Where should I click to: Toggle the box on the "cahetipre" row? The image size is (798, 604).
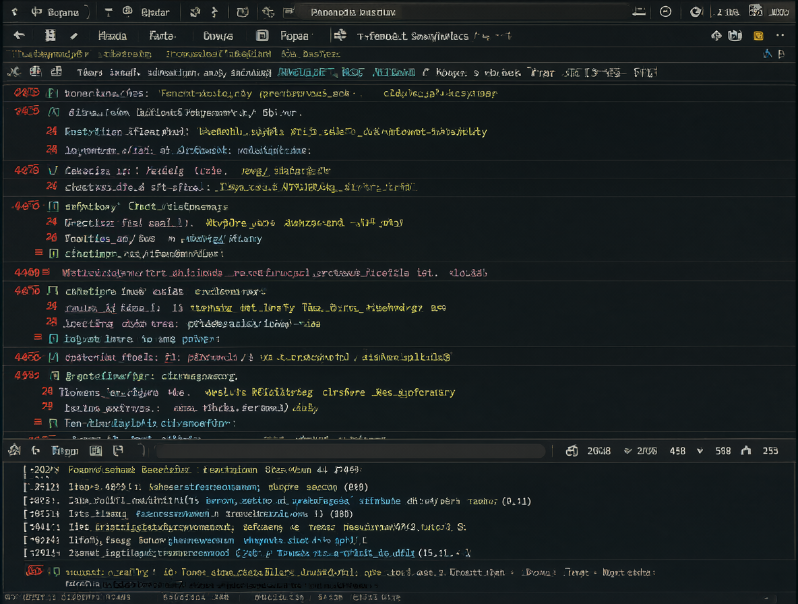pos(53,291)
